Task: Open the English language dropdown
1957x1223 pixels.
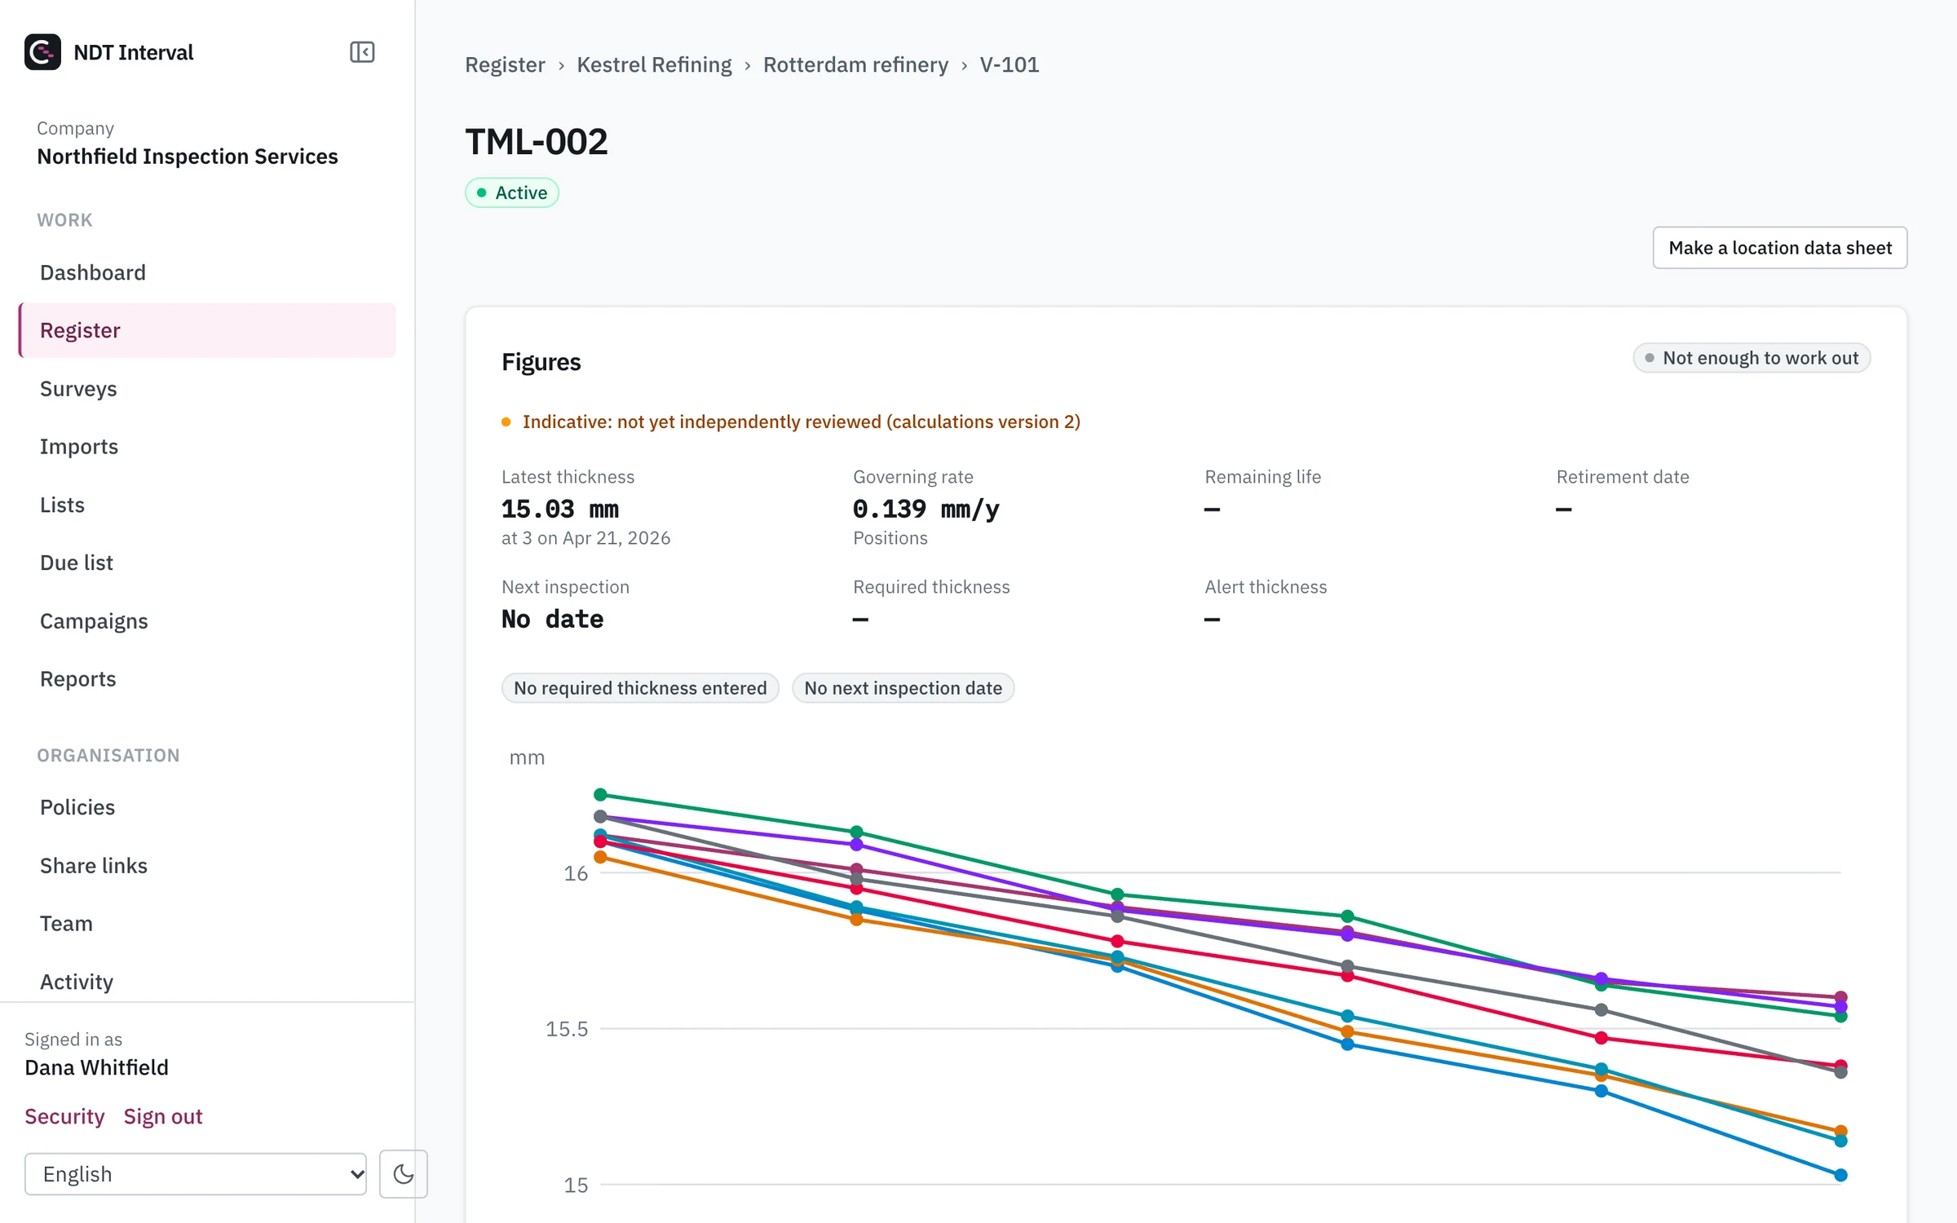Action: click(196, 1174)
